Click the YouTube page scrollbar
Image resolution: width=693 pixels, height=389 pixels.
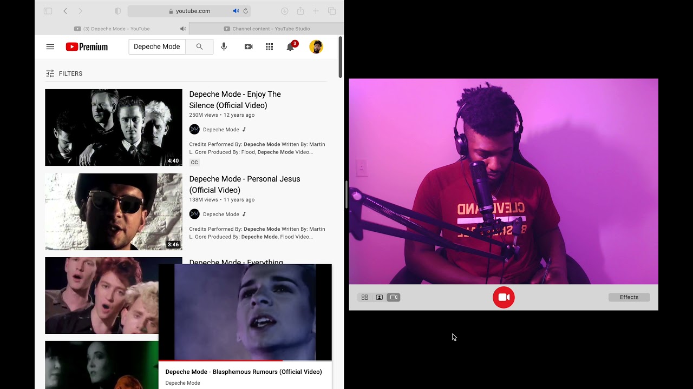[x=340, y=57]
